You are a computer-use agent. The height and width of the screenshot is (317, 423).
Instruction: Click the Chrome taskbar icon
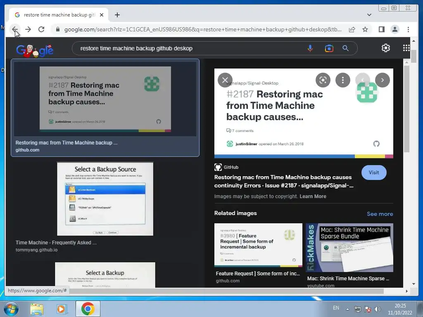[x=88, y=309]
